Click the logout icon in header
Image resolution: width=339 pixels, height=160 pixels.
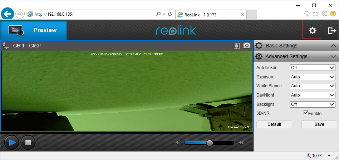pos(332,31)
